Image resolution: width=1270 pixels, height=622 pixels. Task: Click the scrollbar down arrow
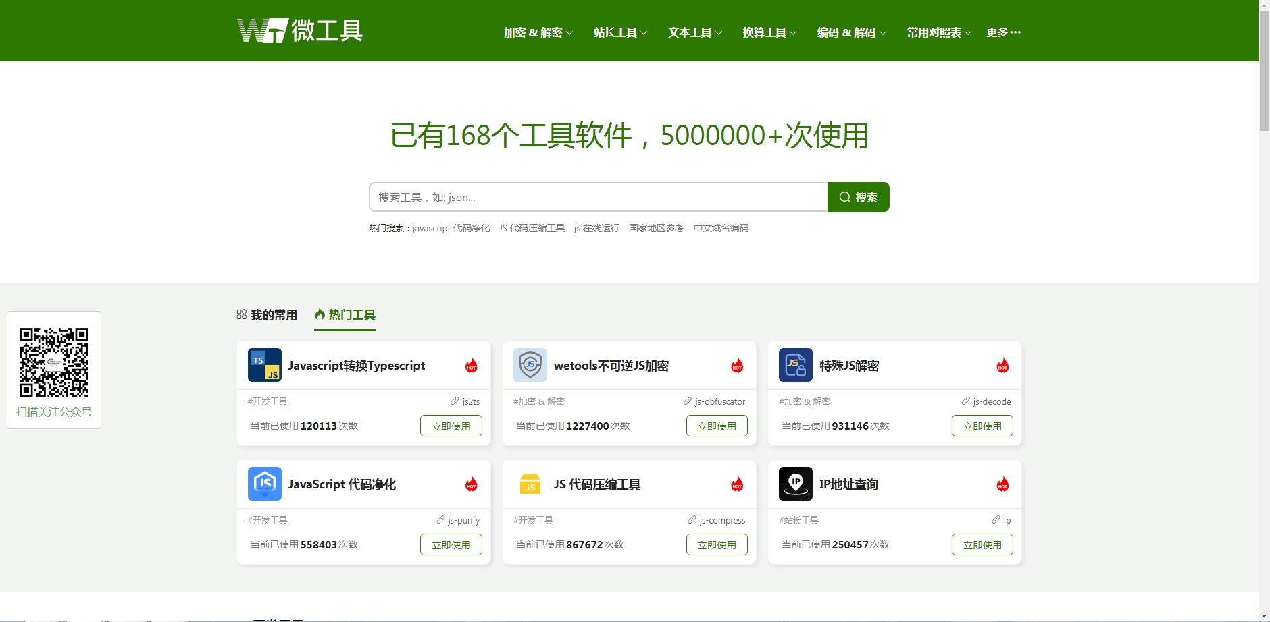pyautogui.click(x=1264, y=616)
